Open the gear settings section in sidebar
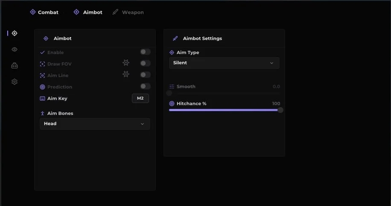 (x=15, y=82)
